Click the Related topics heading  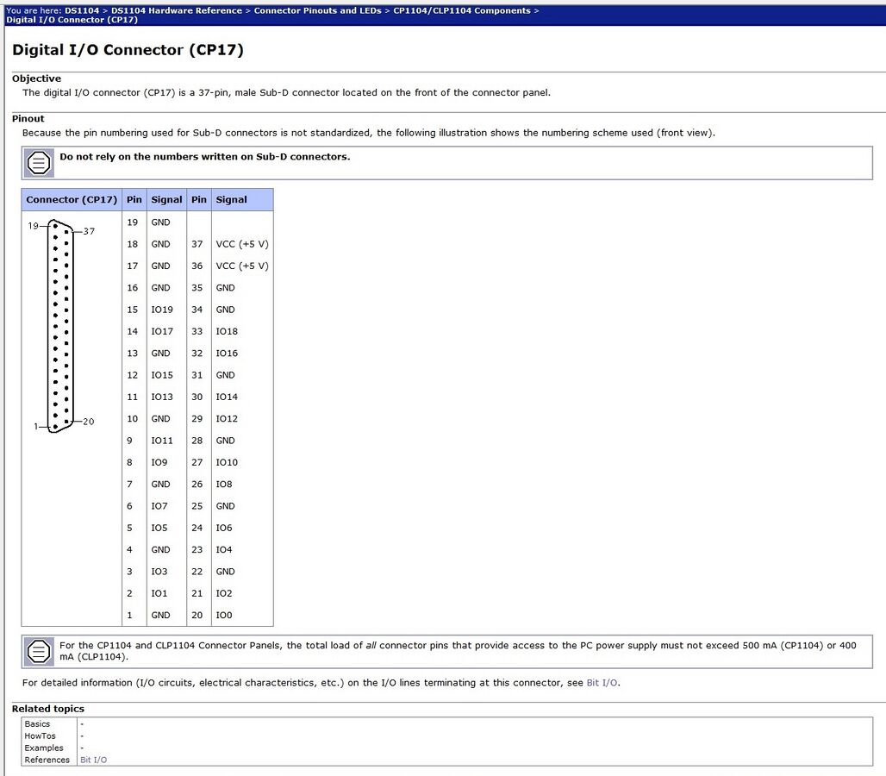pyautogui.click(x=48, y=709)
